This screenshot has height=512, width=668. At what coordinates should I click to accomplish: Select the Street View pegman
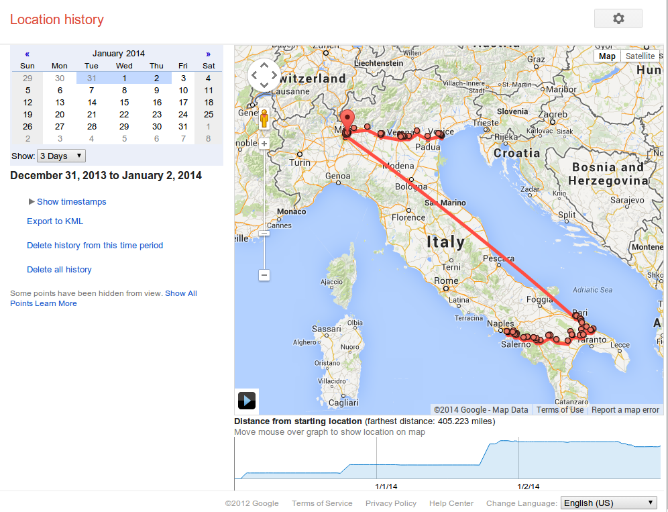[x=264, y=119]
